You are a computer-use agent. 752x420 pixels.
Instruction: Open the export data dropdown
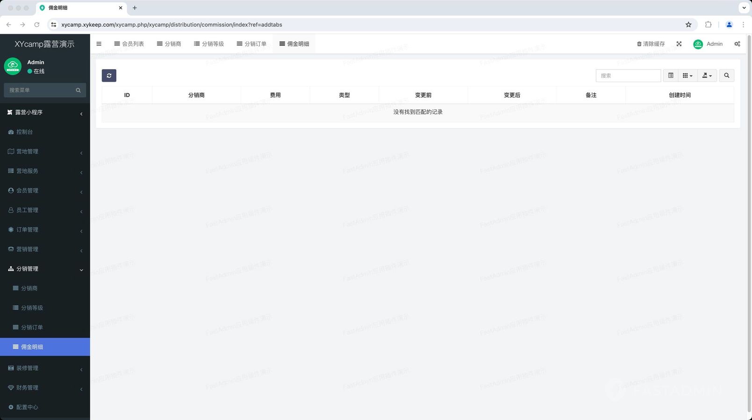pos(707,76)
